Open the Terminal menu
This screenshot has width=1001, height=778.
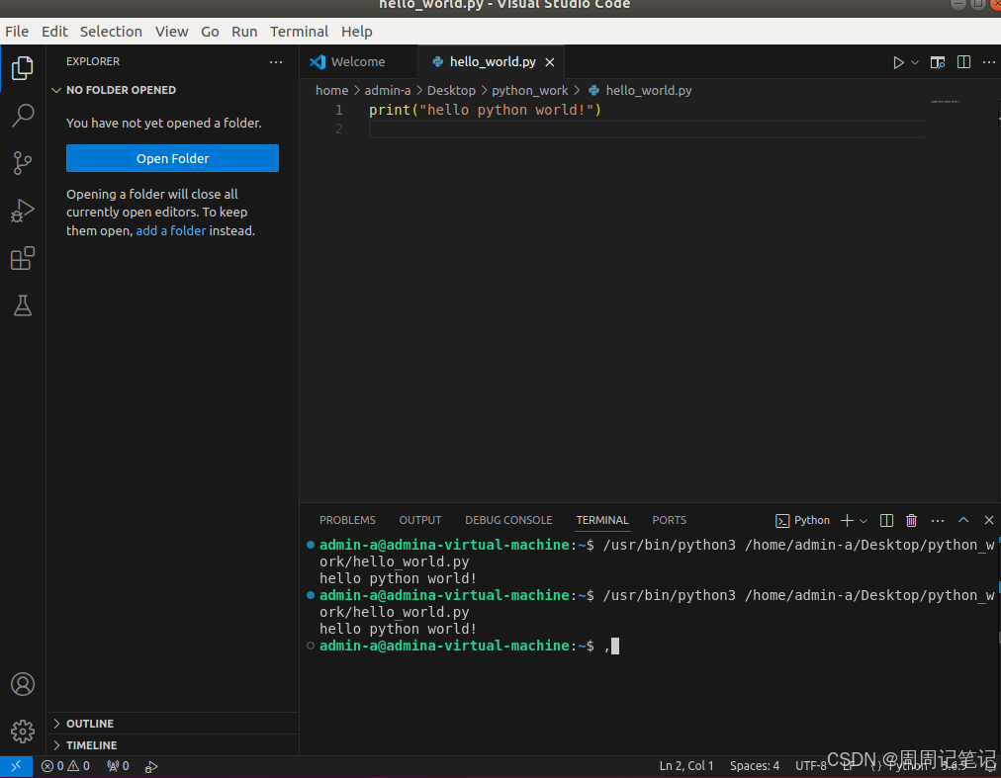[299, 31]
